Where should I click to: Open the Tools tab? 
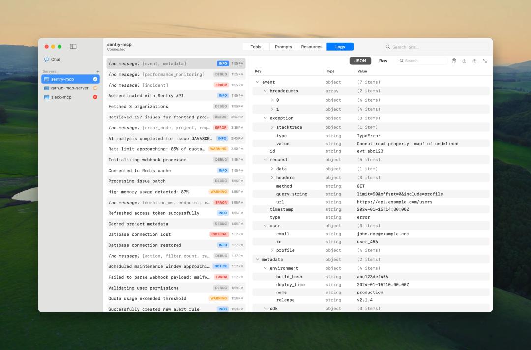(256, 47)
